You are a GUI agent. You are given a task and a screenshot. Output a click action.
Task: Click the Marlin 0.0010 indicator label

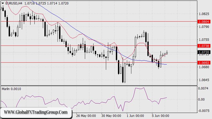coord(11,89)
